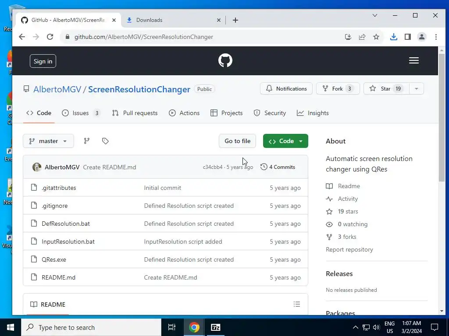Open a new tab with the plus icon
449x336 pixels.
(235, 20)
